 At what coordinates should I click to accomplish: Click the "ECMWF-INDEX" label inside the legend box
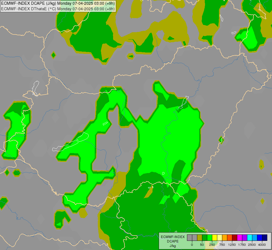click(173, 237)
